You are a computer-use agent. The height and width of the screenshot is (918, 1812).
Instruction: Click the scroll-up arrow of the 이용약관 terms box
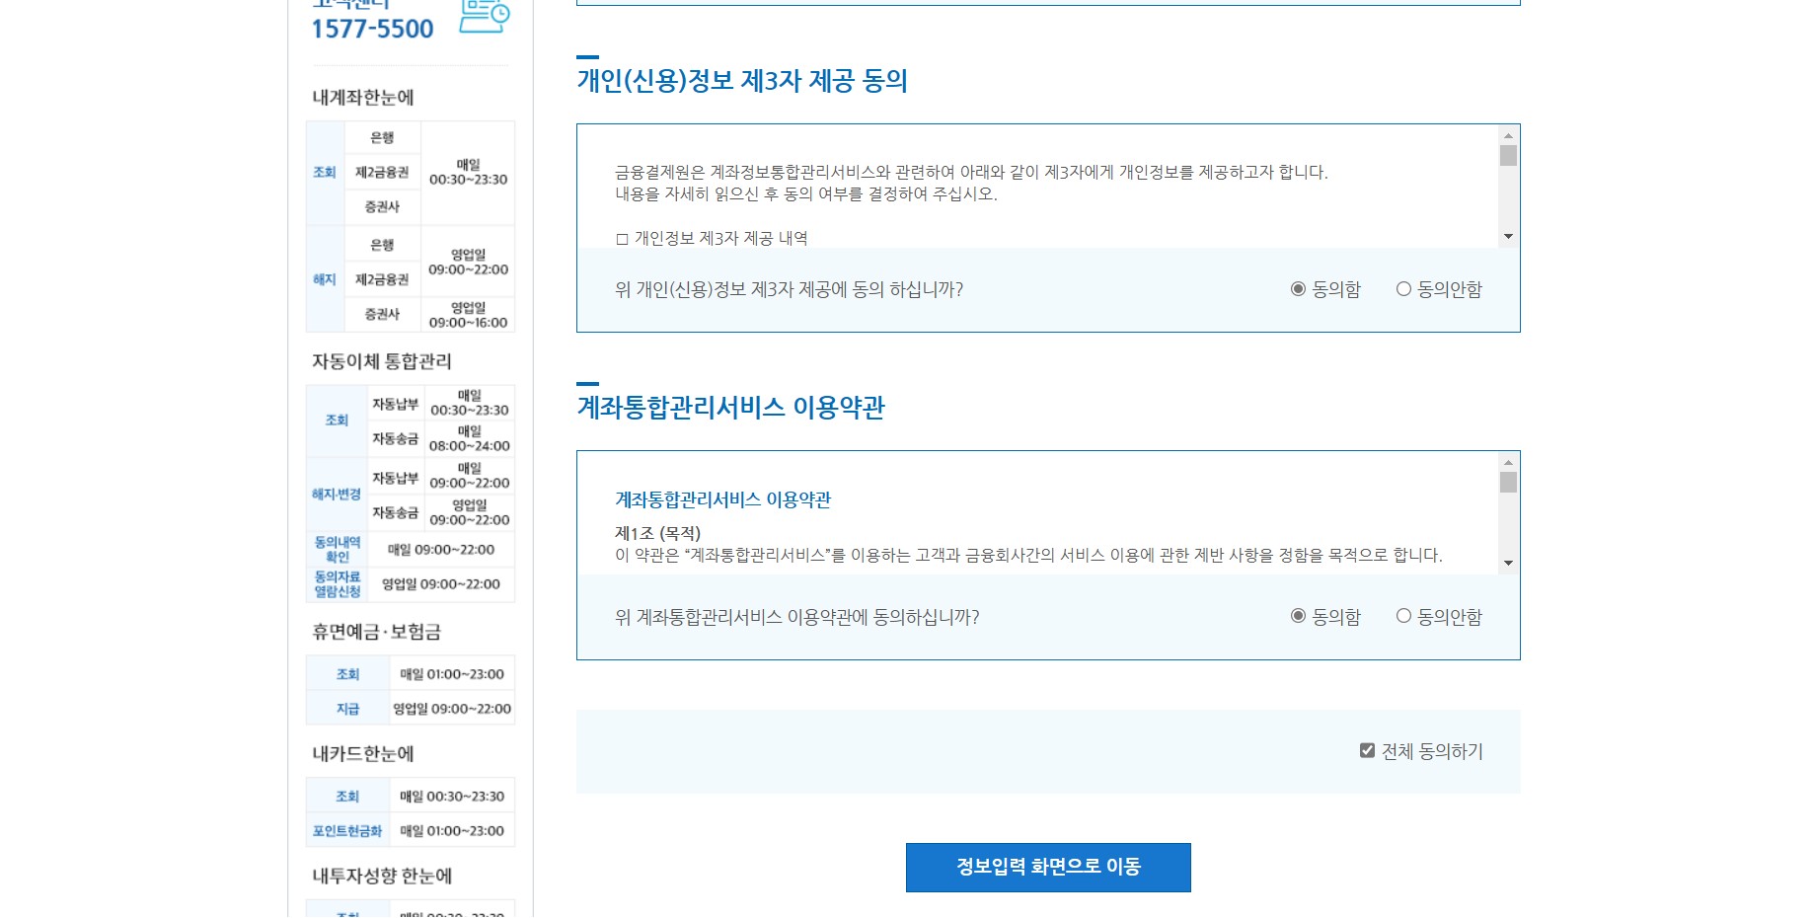[x=1507, y=462]
